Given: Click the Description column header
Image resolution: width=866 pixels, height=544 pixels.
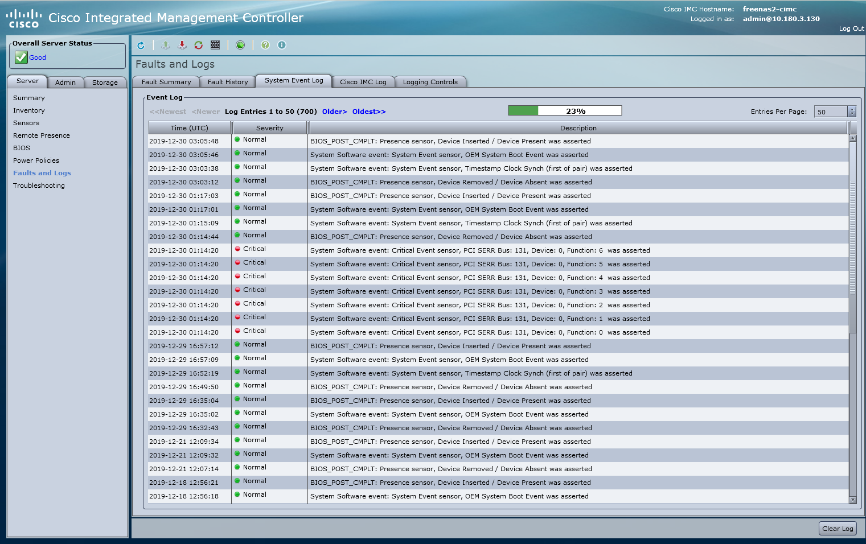Looking at the screenshot, I should coord(578,128).
